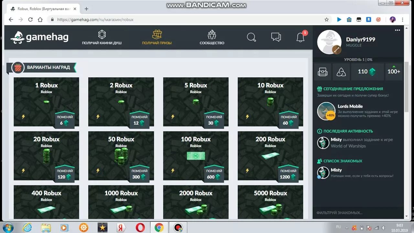The width and height of the screenshot is (414, 233).
Task: Select the 5 Robux reward card
Action: (196, 102)
